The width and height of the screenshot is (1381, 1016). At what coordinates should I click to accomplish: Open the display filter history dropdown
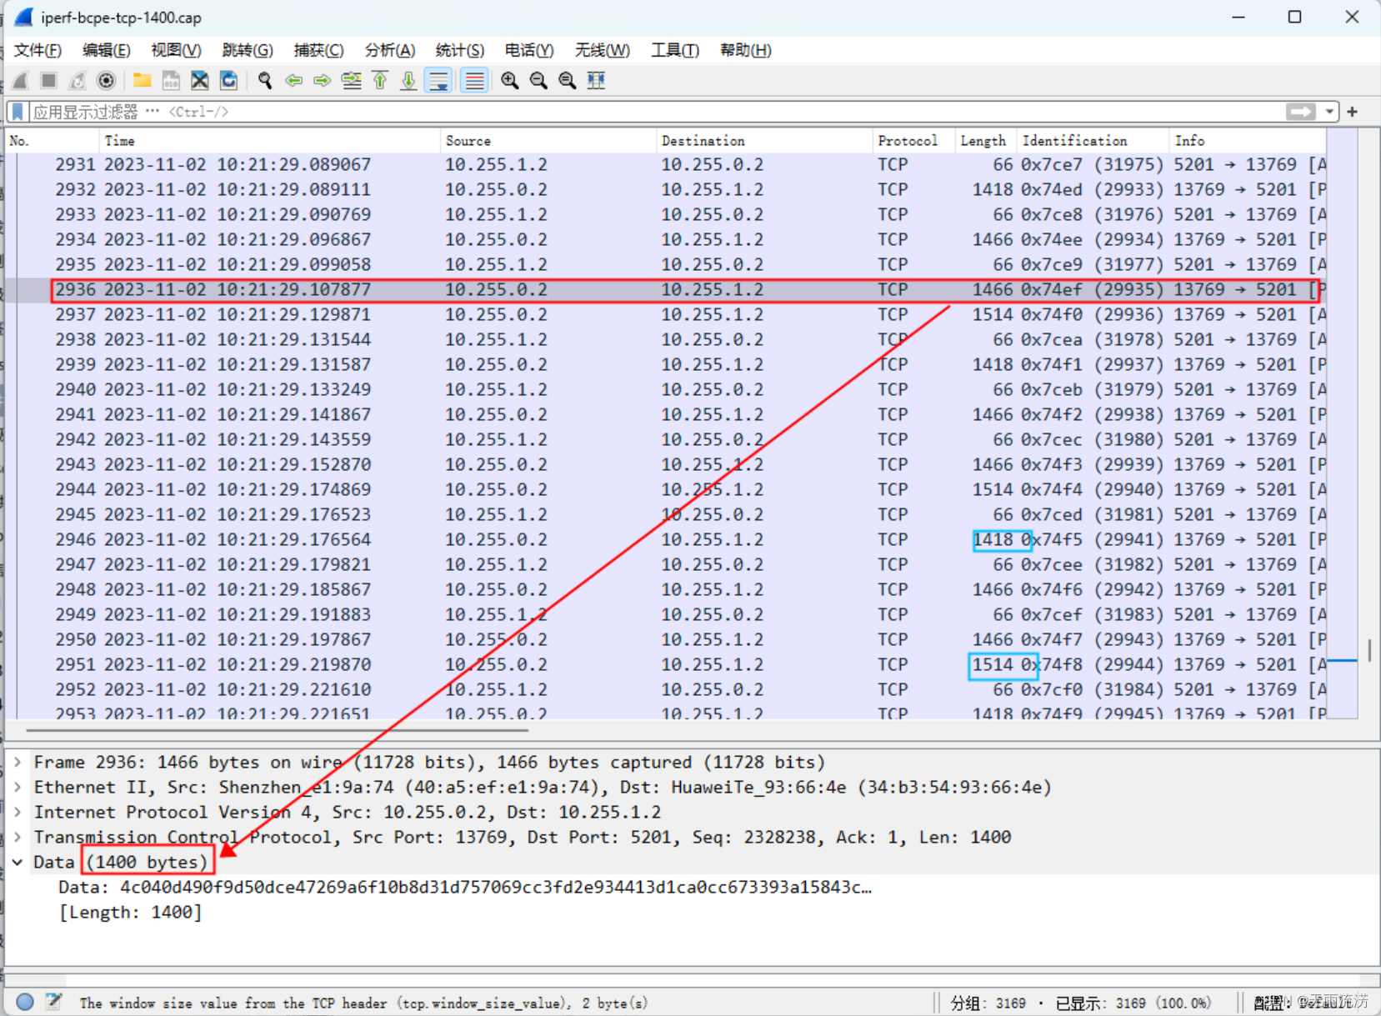click(x=1330, y=111)
